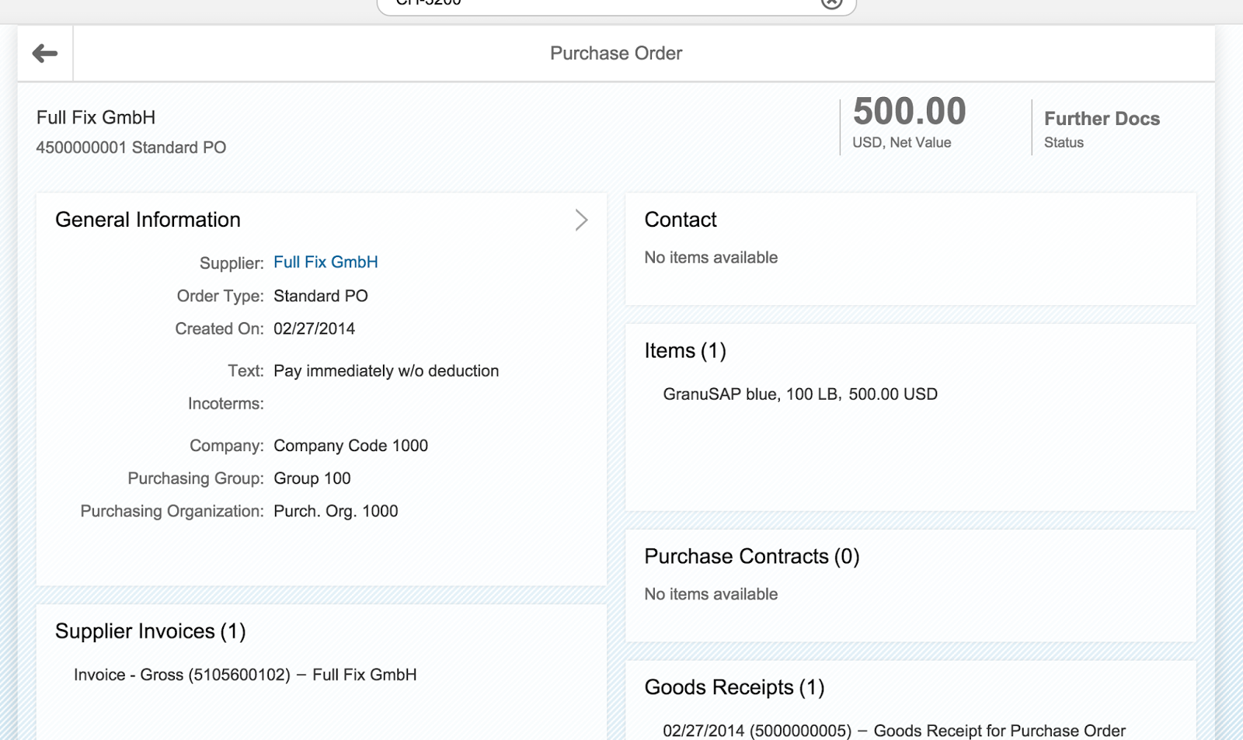1243x740 pixels.
Task: Click the Company Code 1000 value
Action: [350, 446]
